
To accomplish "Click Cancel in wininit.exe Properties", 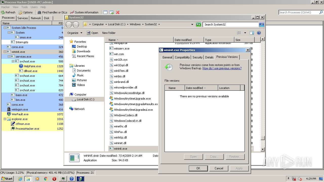I will [219, 168].
